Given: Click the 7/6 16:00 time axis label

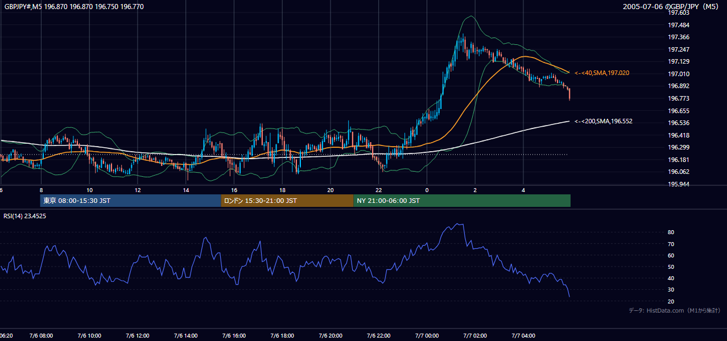Looking at the screenshot, I should pos(234,336).
